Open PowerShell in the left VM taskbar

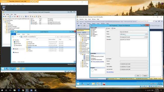tap(13, 69)
